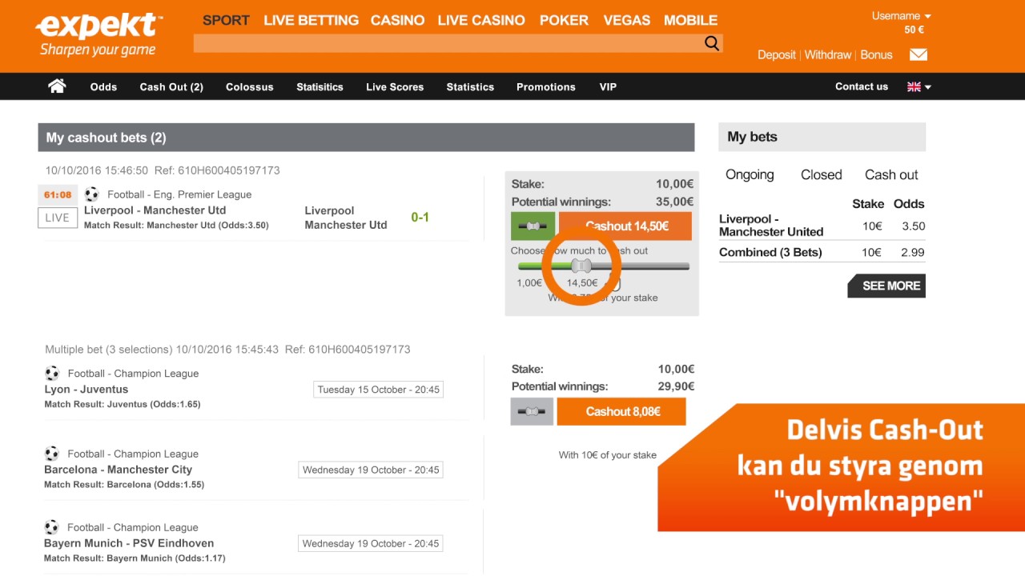
Task: Click Tuesday 15 October - 20:45 date box
Action: (x=378, y=390)
